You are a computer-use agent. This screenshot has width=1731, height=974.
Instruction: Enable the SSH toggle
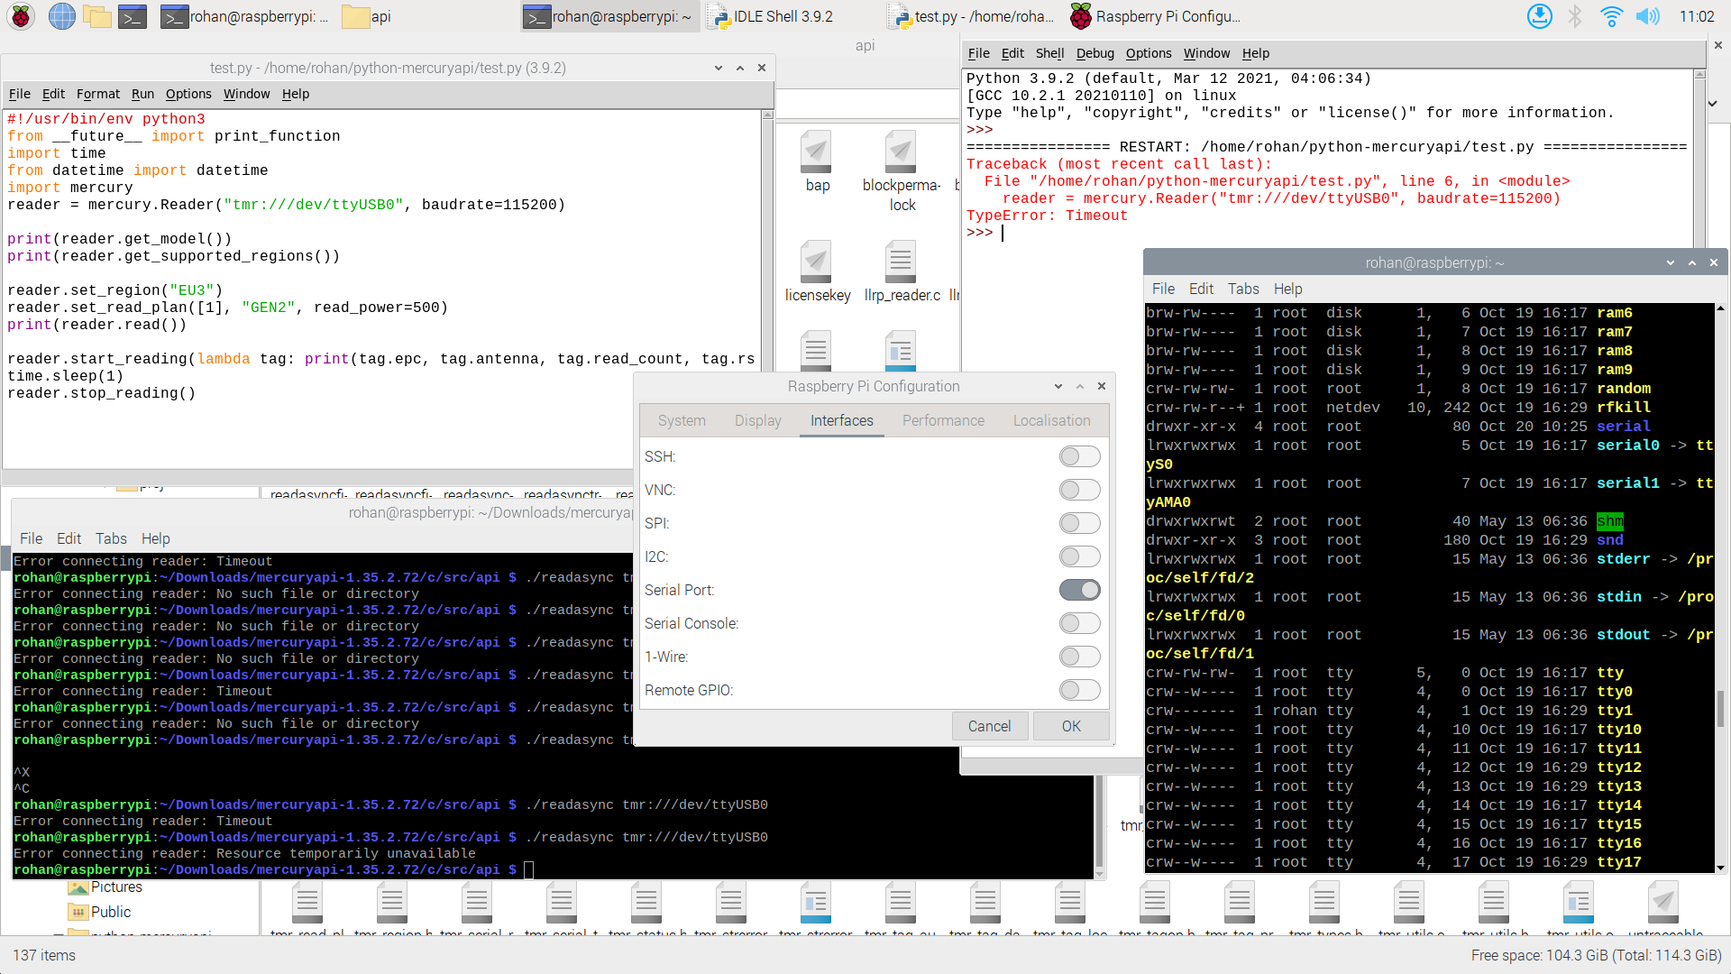(x=1079, y=456)
